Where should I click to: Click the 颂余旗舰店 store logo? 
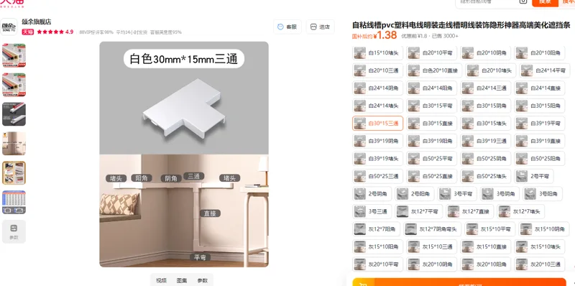[x=9, y=27]
